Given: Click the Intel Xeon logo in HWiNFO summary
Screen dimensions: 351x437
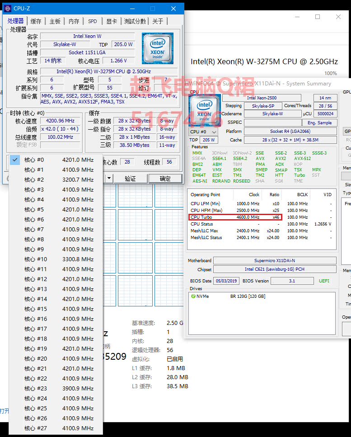Looking at the screenshot, I should [204, 110].
